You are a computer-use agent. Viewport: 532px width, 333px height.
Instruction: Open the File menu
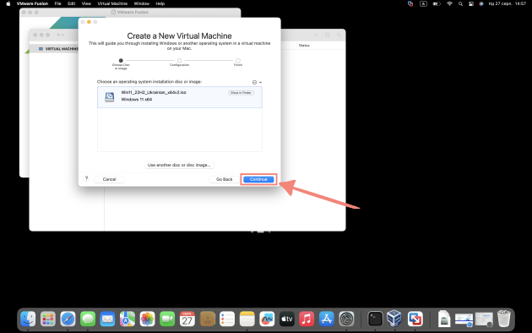tap(58, 3)
